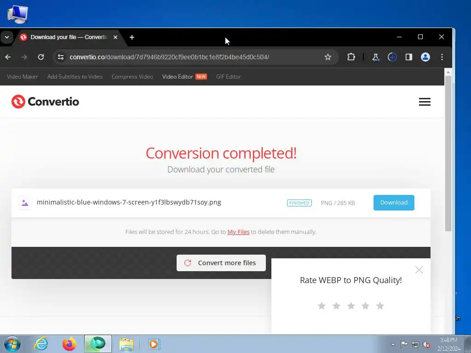Open Compress Video link

pyautogui.click(x=132, y=77)
